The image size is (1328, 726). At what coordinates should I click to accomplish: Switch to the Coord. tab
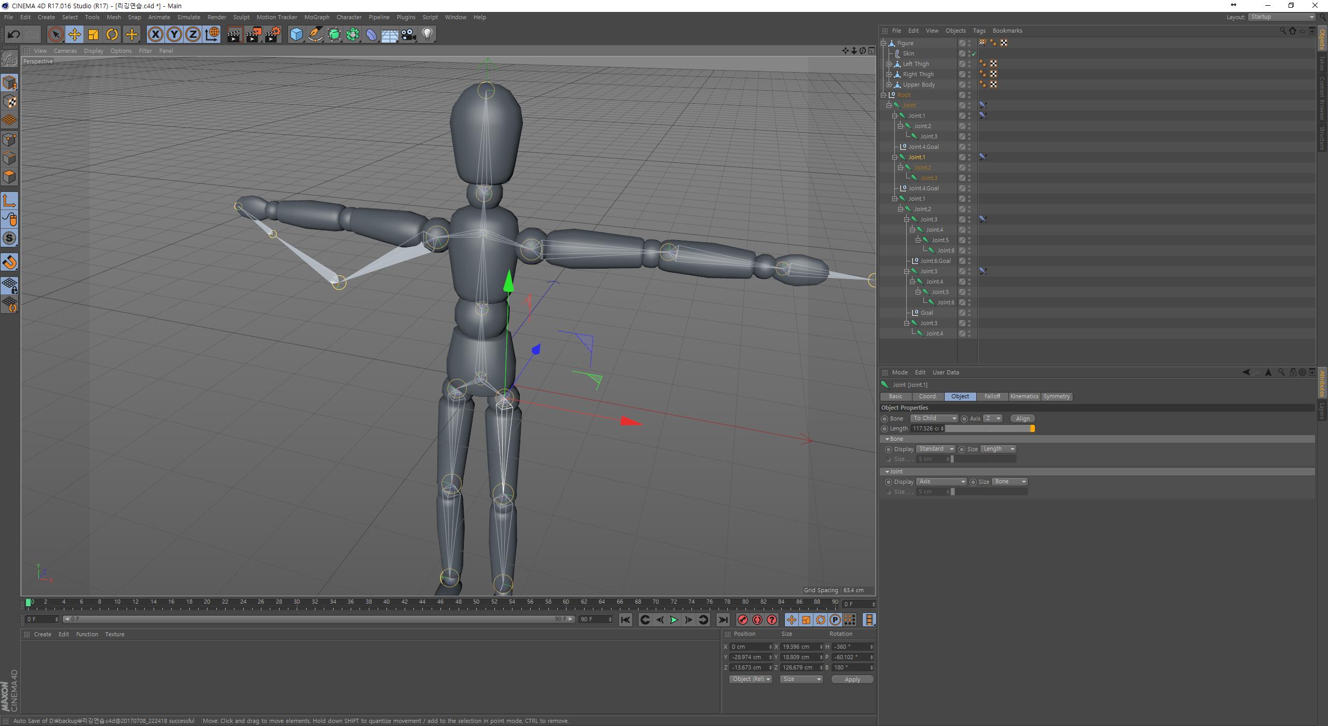click(x=928, y=396)
